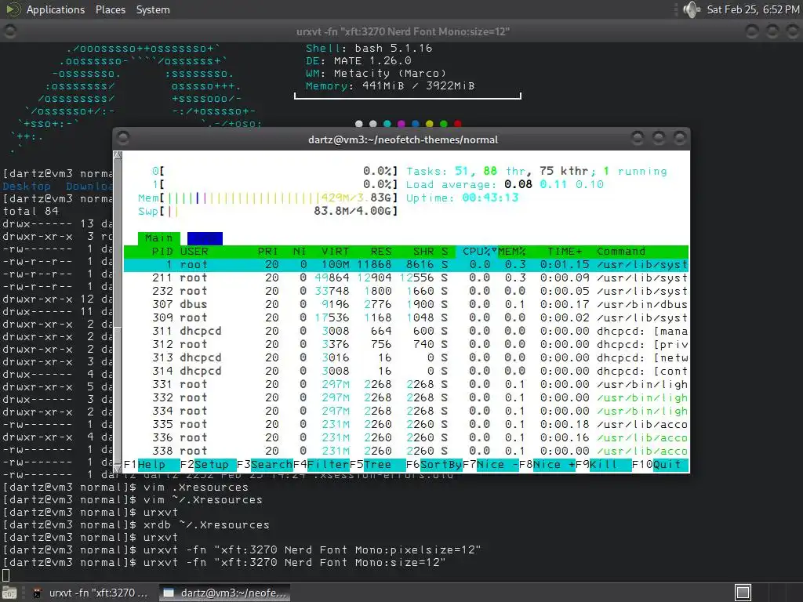
Task: Sort by the NI column header
Action: point(300,252)
